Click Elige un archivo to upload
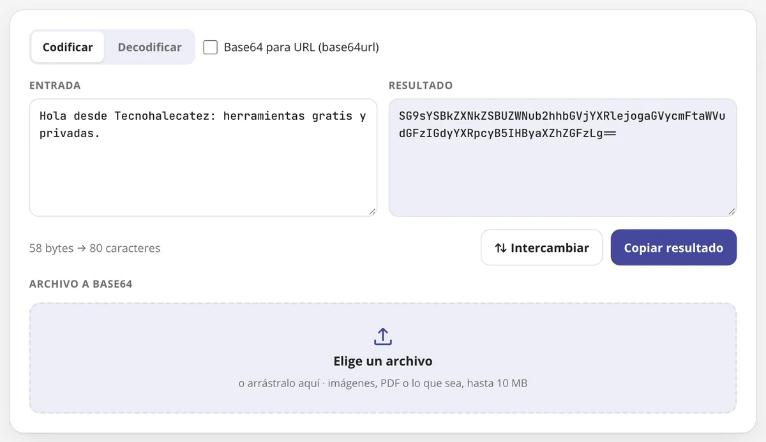This screenshot has width=766, height=442. click(383, 361)
